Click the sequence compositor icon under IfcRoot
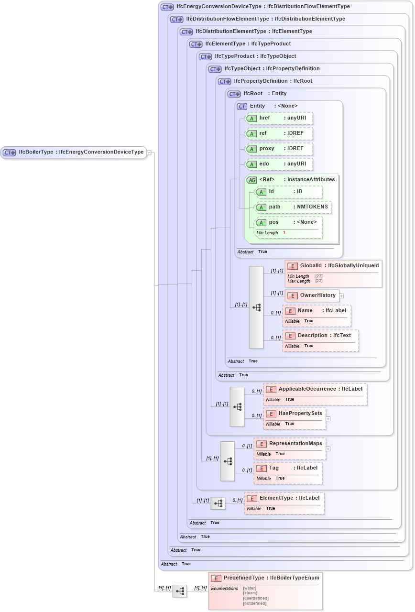 pyautogui.click(x=257, y=307)
